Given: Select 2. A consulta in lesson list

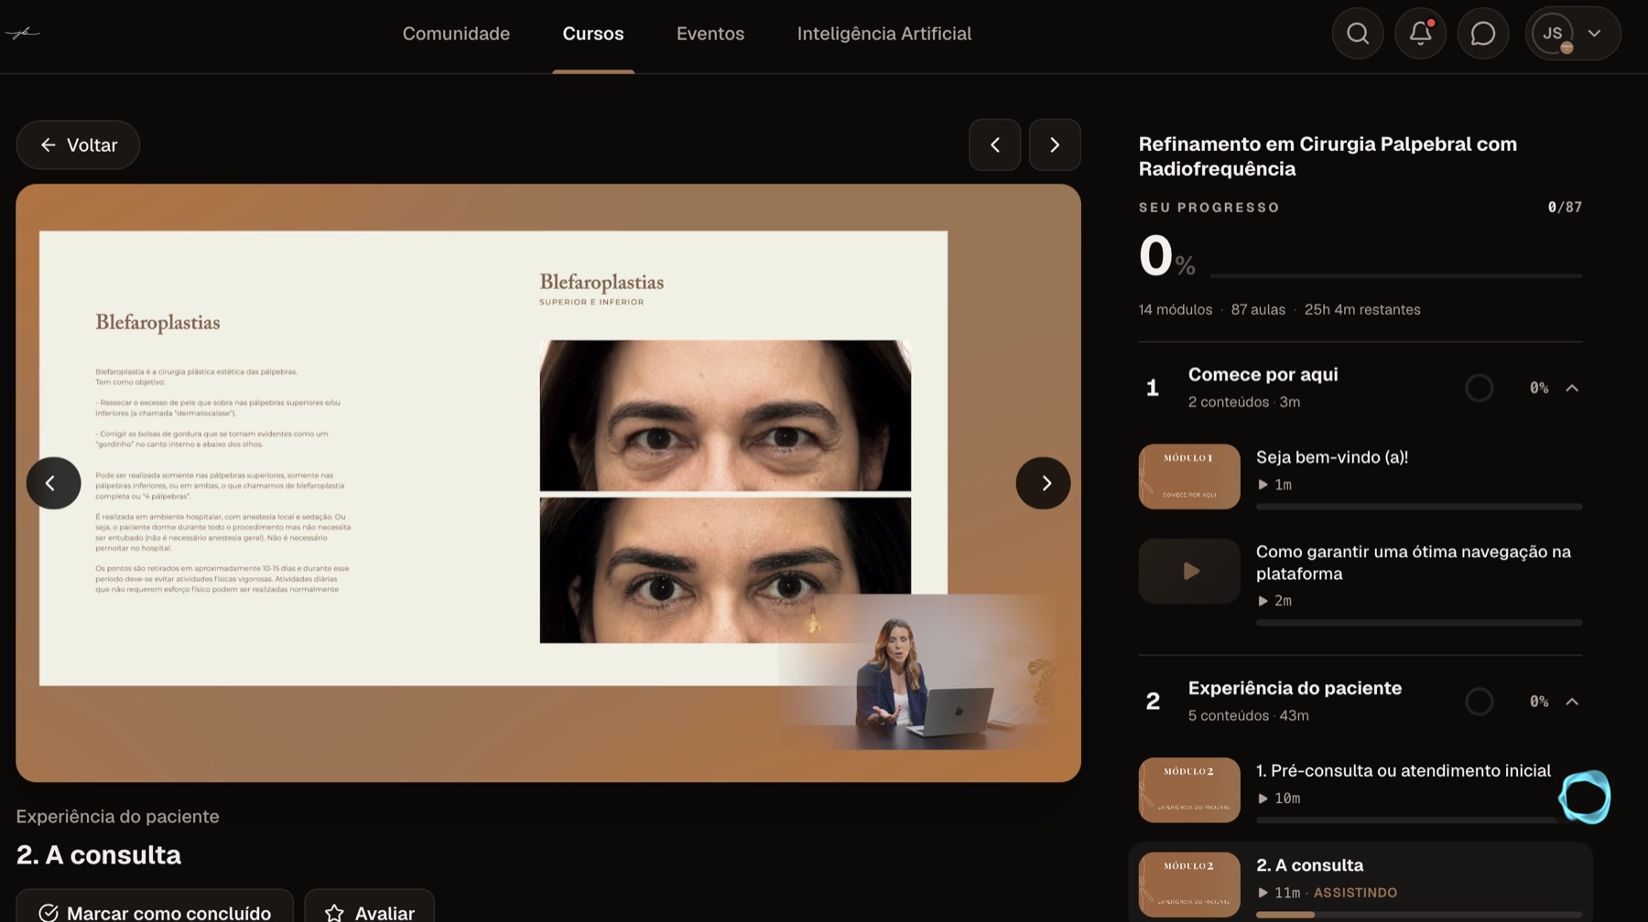Looking at the screenshot, I should click(x=1309, y=865).
